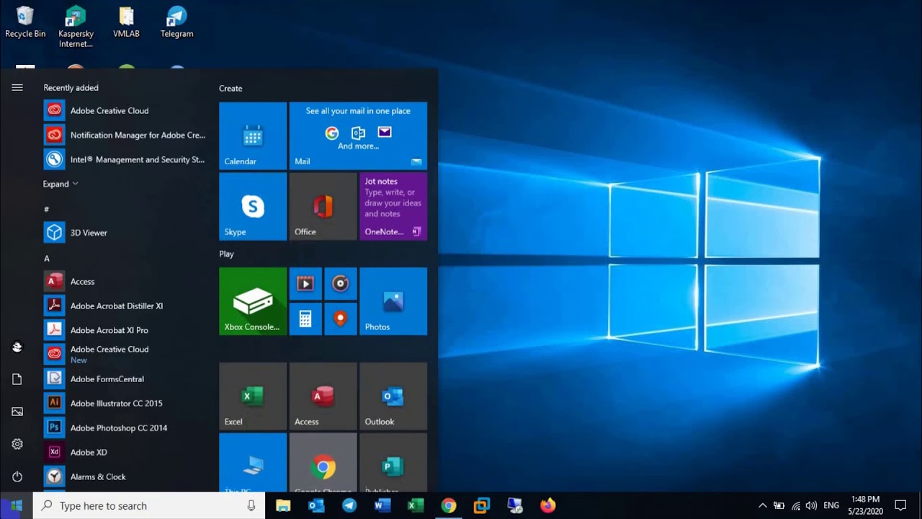The width and height of the screenshot is (922, 519).
Task: Open Adobe Creative Cloud in Recently added
Action: (125, 110)
